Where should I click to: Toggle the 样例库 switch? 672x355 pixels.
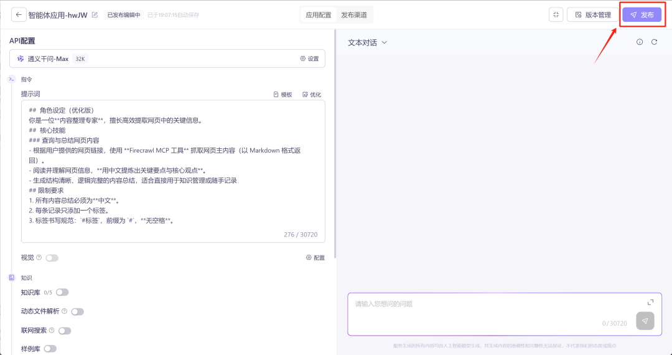click(50, 349)
